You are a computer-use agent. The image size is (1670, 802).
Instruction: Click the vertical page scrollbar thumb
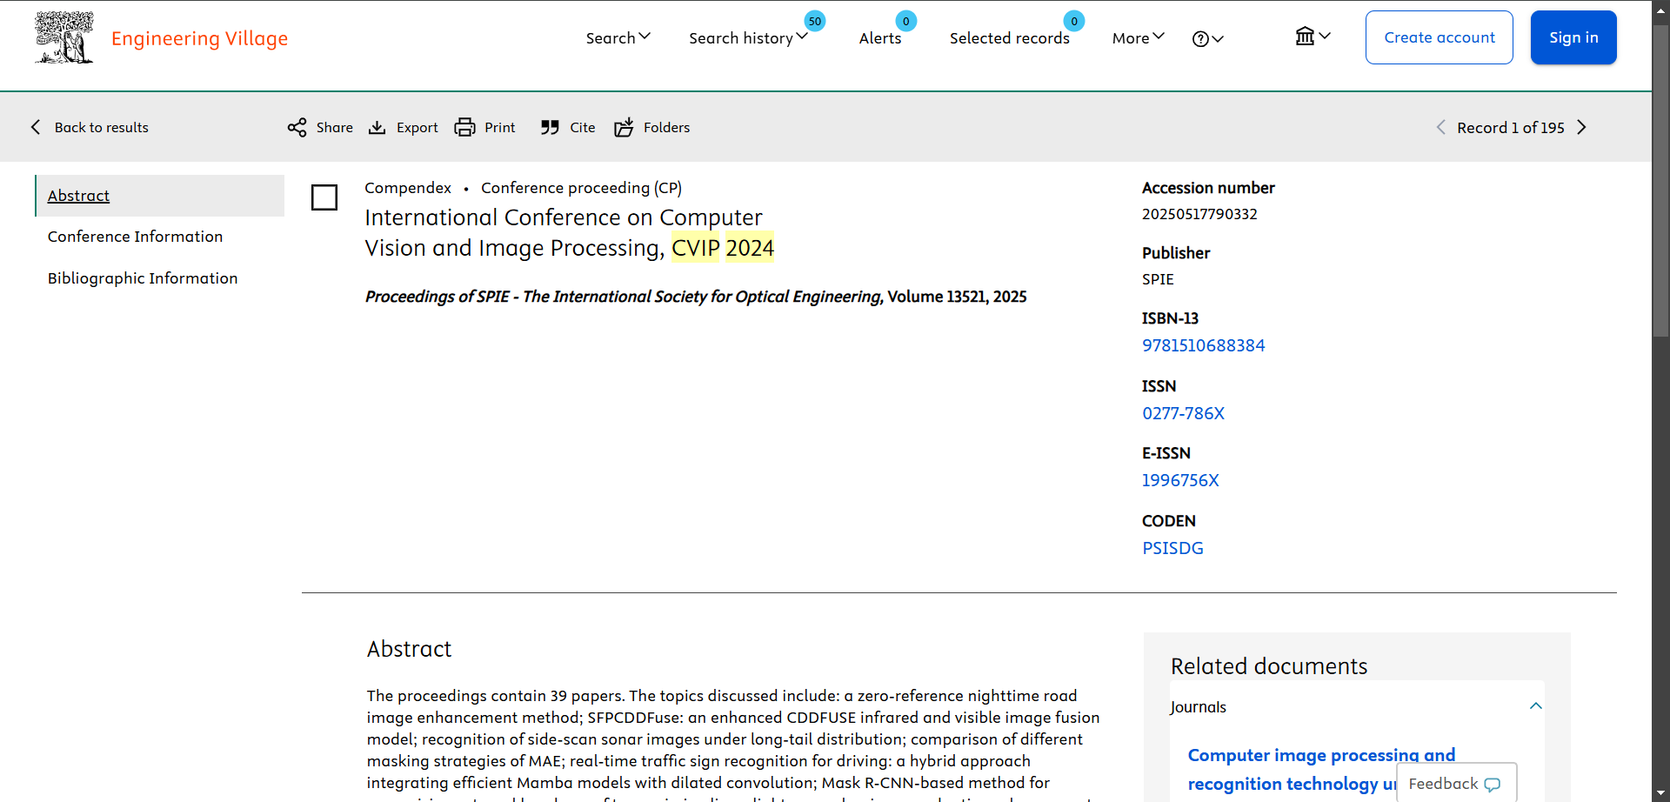tap(1661, 183)
